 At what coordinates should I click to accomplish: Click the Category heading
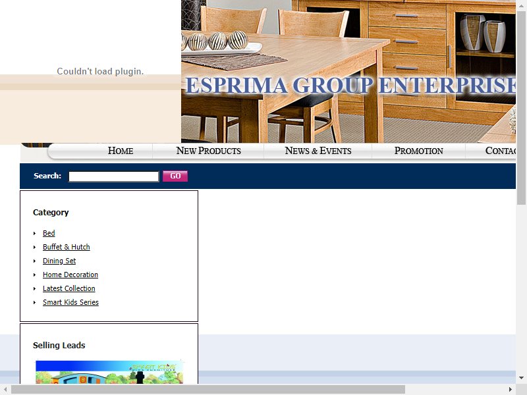point(51,212)
